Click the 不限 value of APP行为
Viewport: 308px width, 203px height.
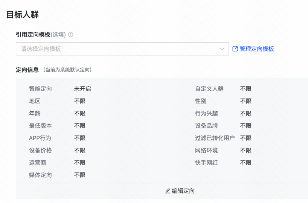tap(80, 138)
